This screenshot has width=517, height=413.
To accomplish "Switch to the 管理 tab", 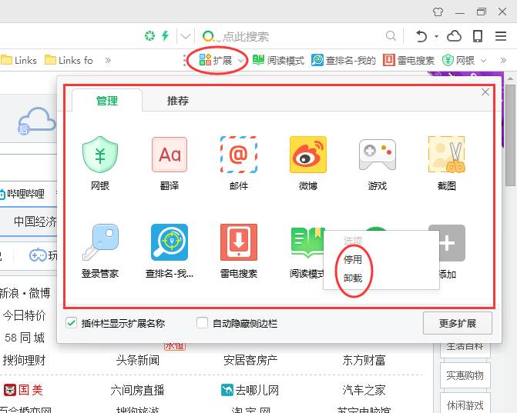I will [x=107, y=101].
